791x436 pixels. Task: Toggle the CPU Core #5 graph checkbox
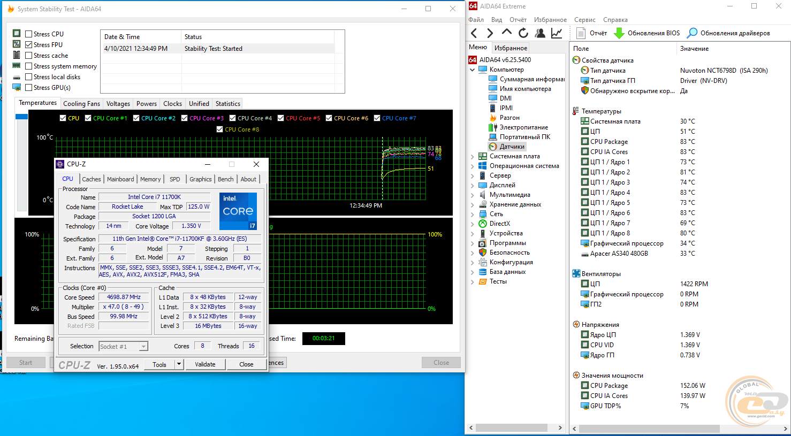pos(280,118)
